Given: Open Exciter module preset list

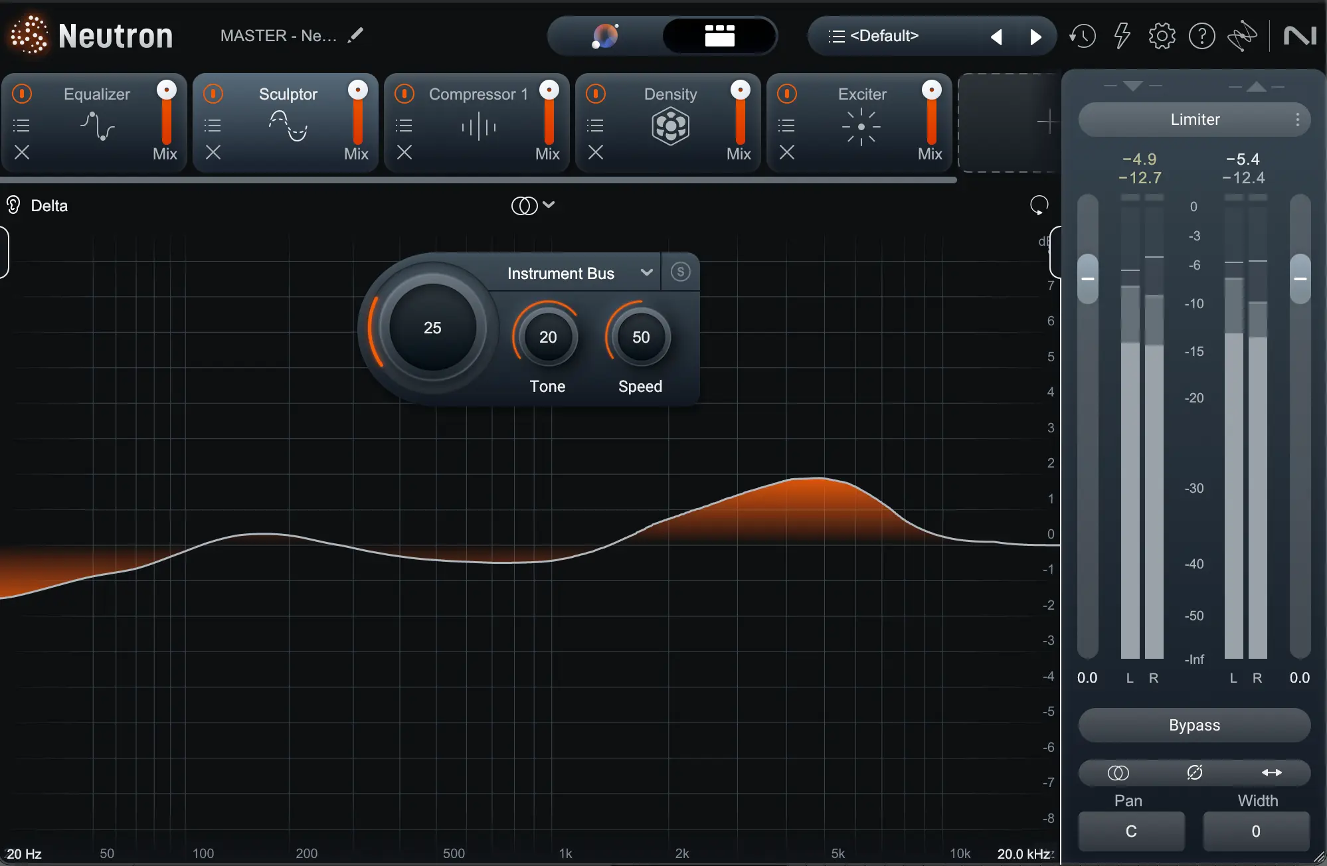Looking at the screenshot, I should pos(787,125).
